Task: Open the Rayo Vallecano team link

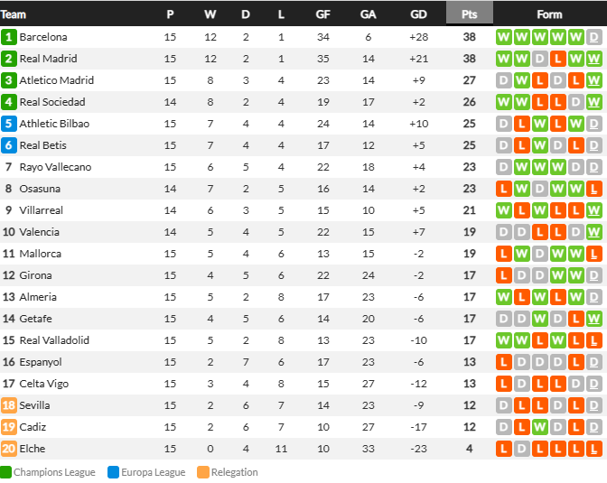Action: pos(55,167)
